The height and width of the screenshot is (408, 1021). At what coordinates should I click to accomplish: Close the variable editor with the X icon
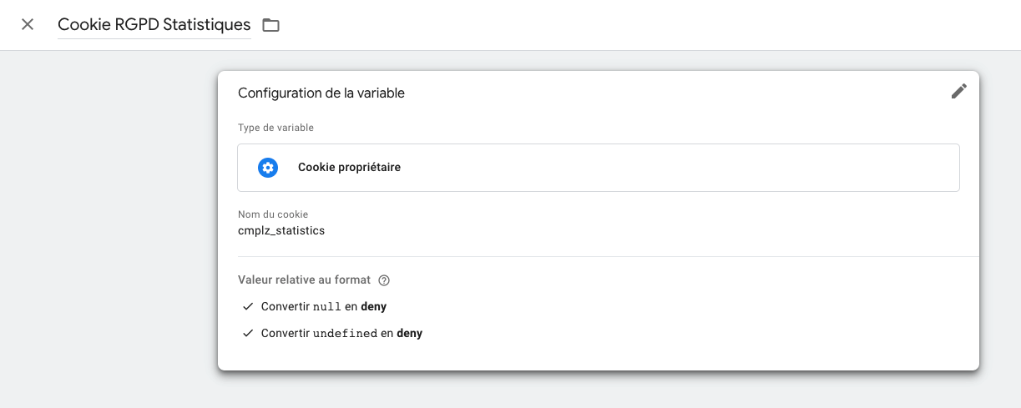click(28, 24)
